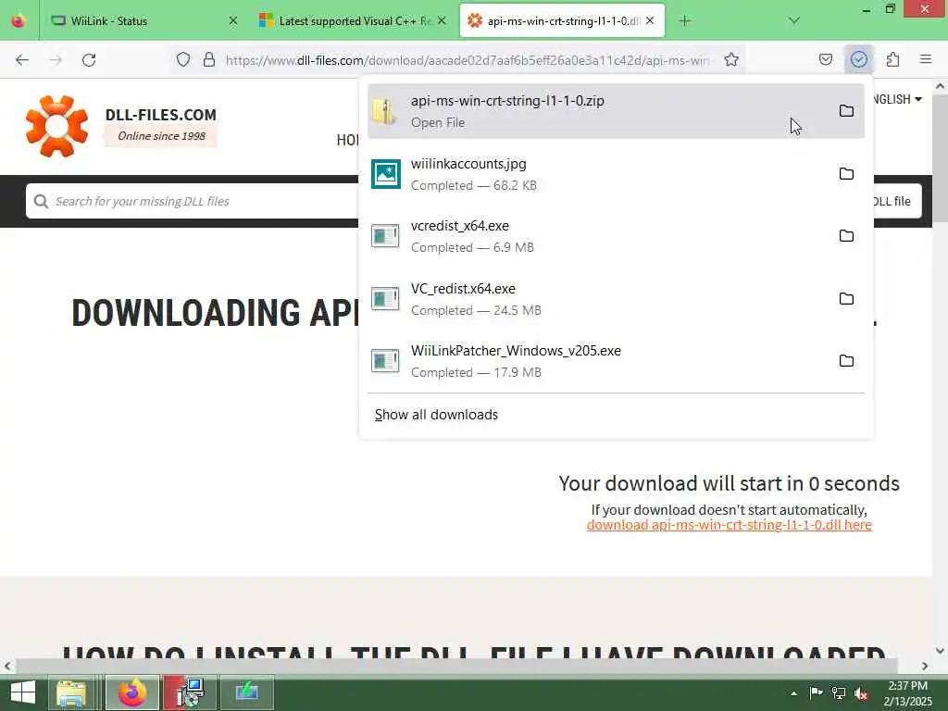
Task: Open the fourth taskbar app icon
Action: 246,692
